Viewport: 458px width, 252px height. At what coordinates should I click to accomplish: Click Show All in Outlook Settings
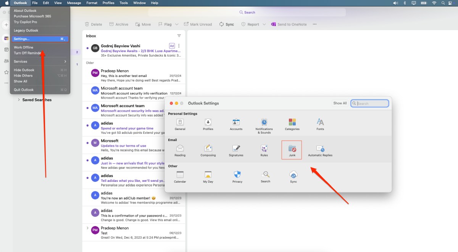(340, 103)
